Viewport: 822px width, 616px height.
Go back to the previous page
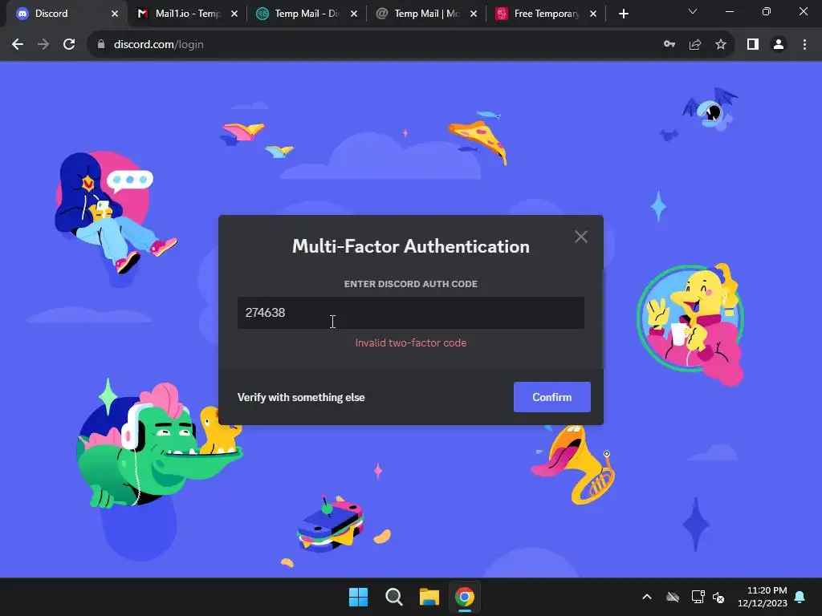18,45
